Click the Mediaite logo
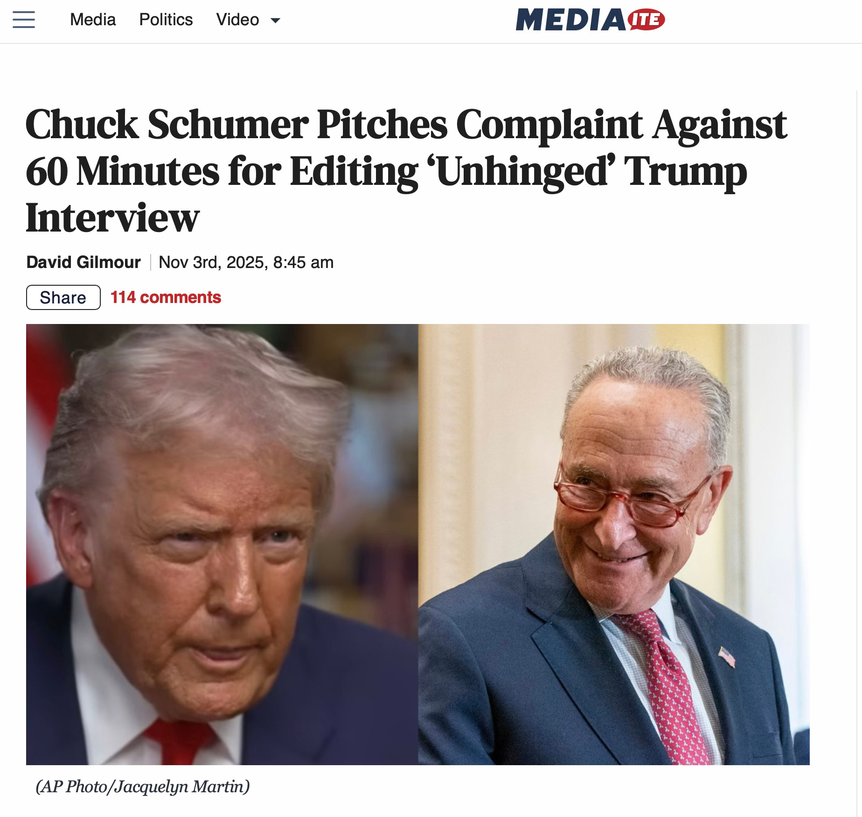This screenshot has height=817, width=862. tap(591, 20)
